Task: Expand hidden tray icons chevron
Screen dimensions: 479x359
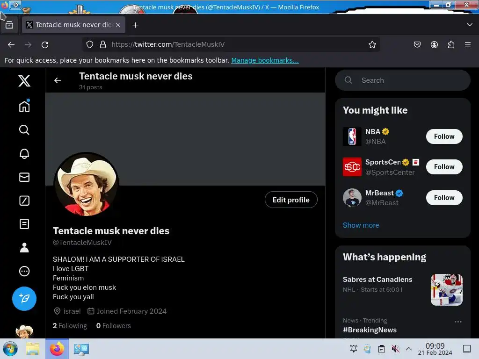Action: [409, 349]
